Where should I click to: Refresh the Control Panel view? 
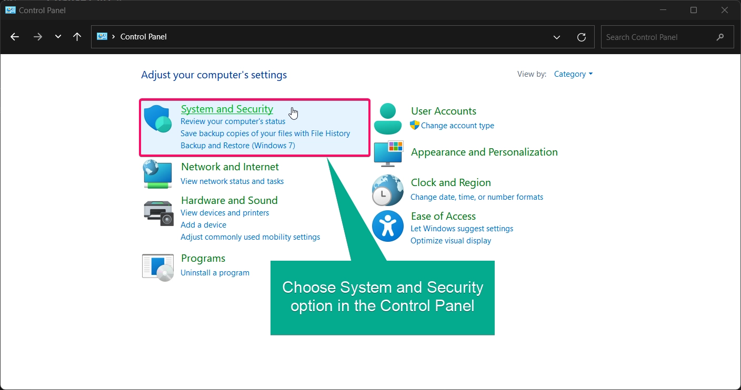pos(582,37)
